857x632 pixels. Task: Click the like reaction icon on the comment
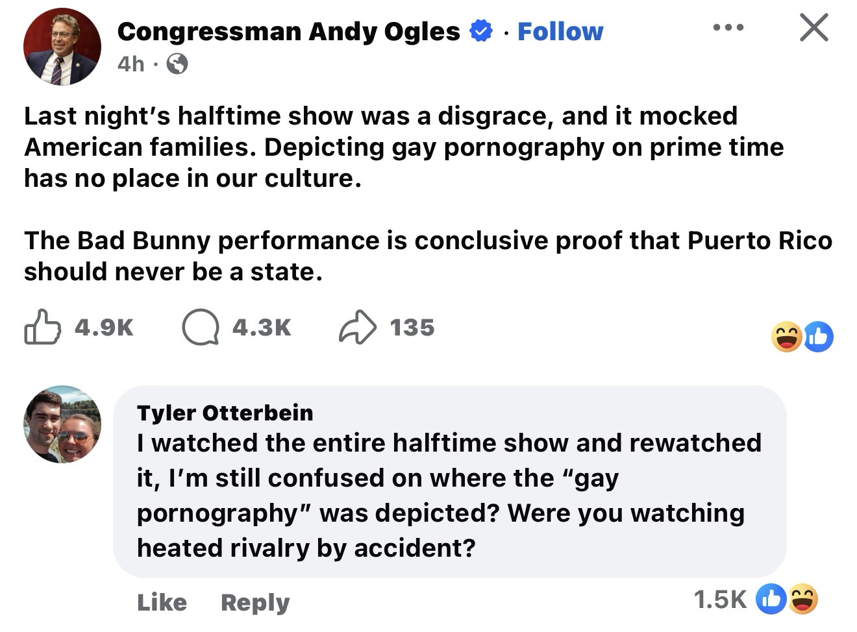tap(771, 599)
